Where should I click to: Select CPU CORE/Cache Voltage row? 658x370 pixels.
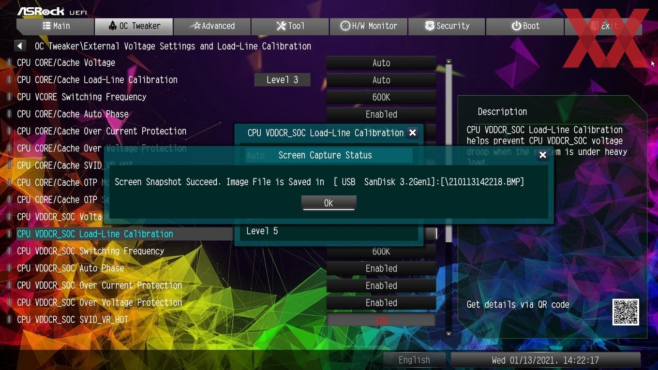66,63
